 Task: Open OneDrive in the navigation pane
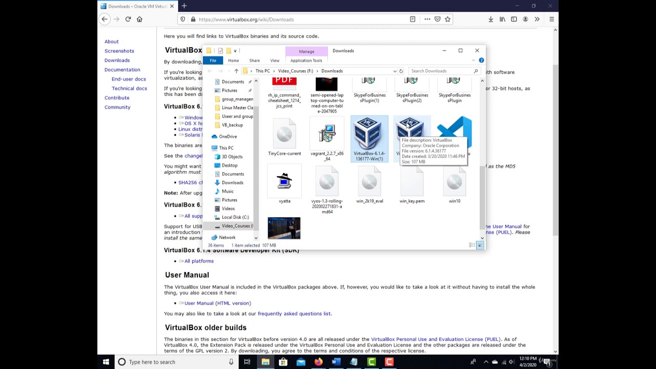click(228, 137)
